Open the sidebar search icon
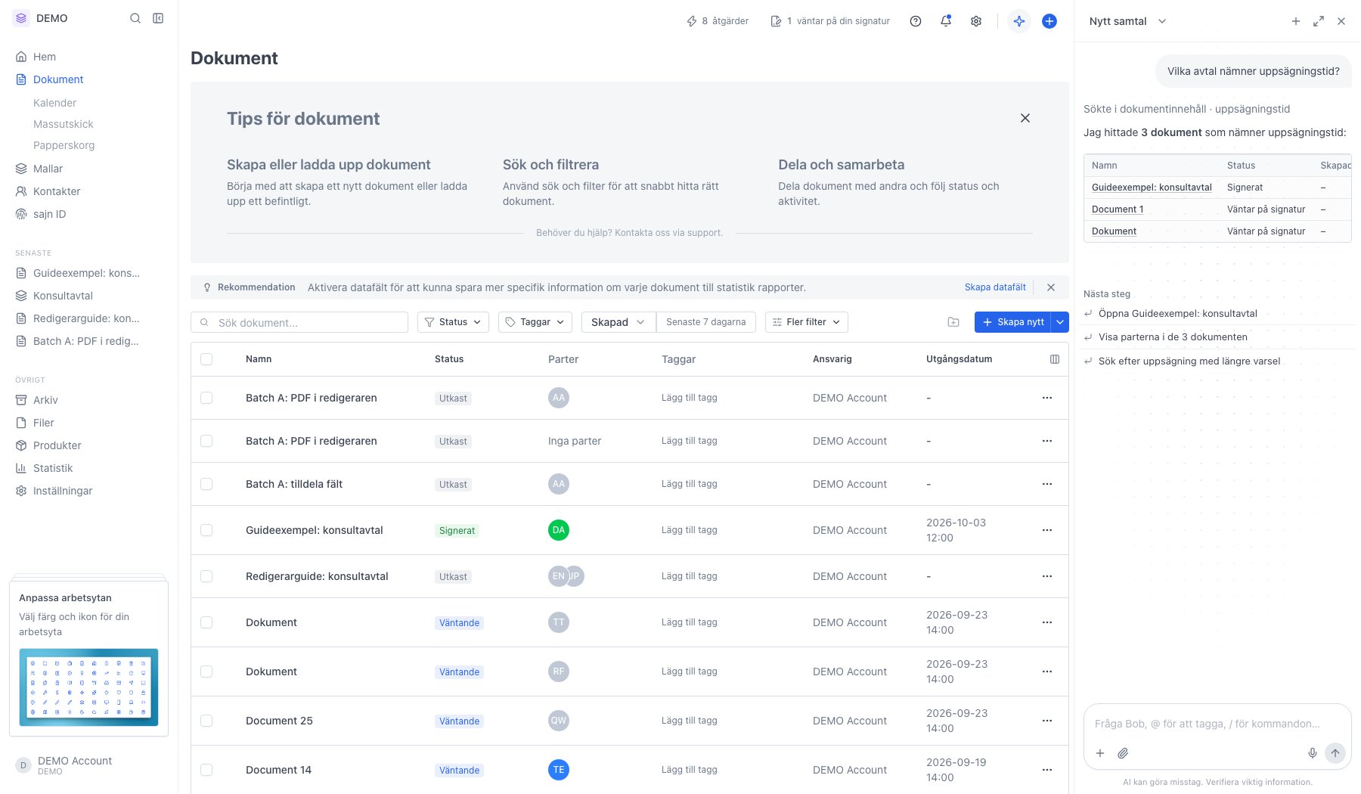 click(135, 18)
